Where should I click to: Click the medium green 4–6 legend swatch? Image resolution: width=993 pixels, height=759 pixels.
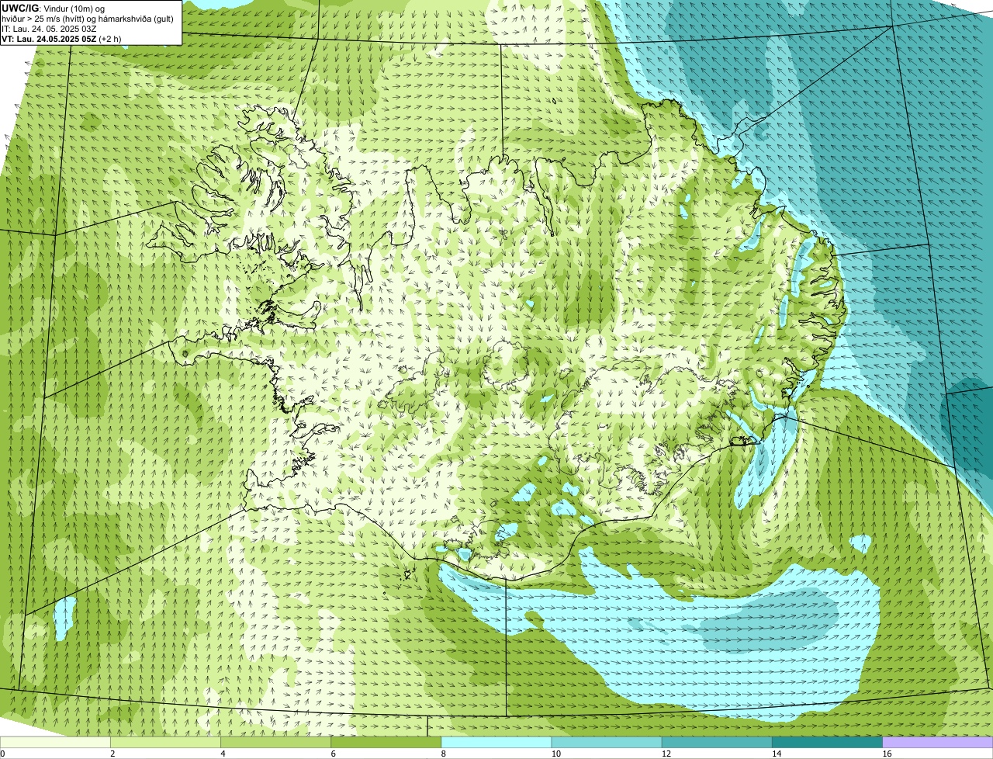coord(275,742)
